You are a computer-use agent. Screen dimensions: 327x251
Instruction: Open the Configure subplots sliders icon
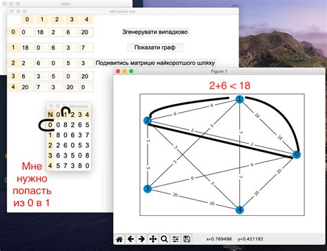point(175,239)
